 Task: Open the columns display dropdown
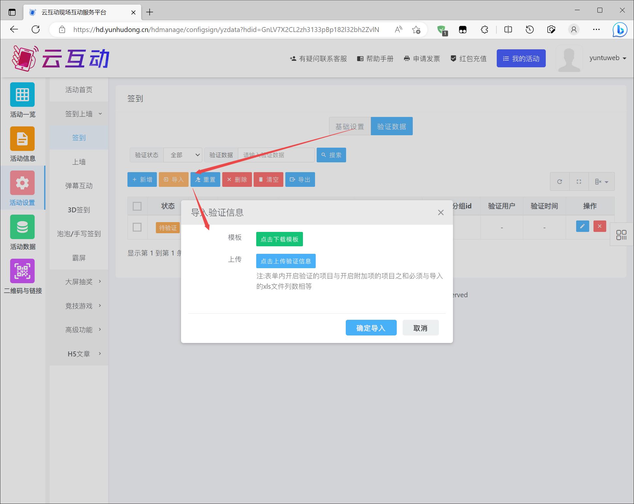click(601, 182)
